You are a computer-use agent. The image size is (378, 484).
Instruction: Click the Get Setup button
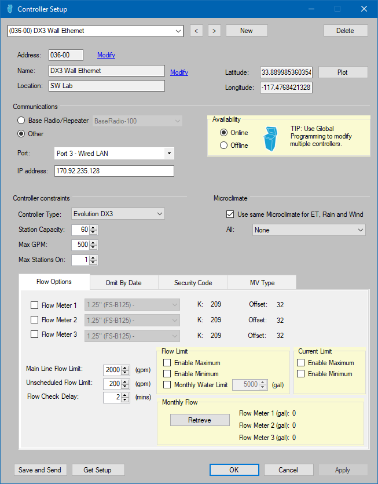pos(98,470)
